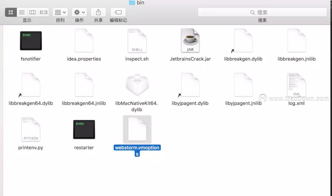332x196 pixels.
Task: Select the libbreakgen.jnilib file icon
Action: 296,40
